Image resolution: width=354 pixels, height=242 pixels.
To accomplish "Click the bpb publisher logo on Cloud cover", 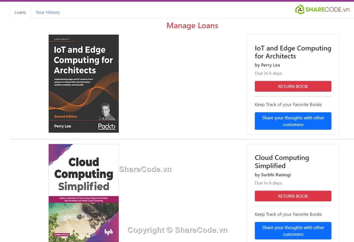I will click(x=108, y=232).
